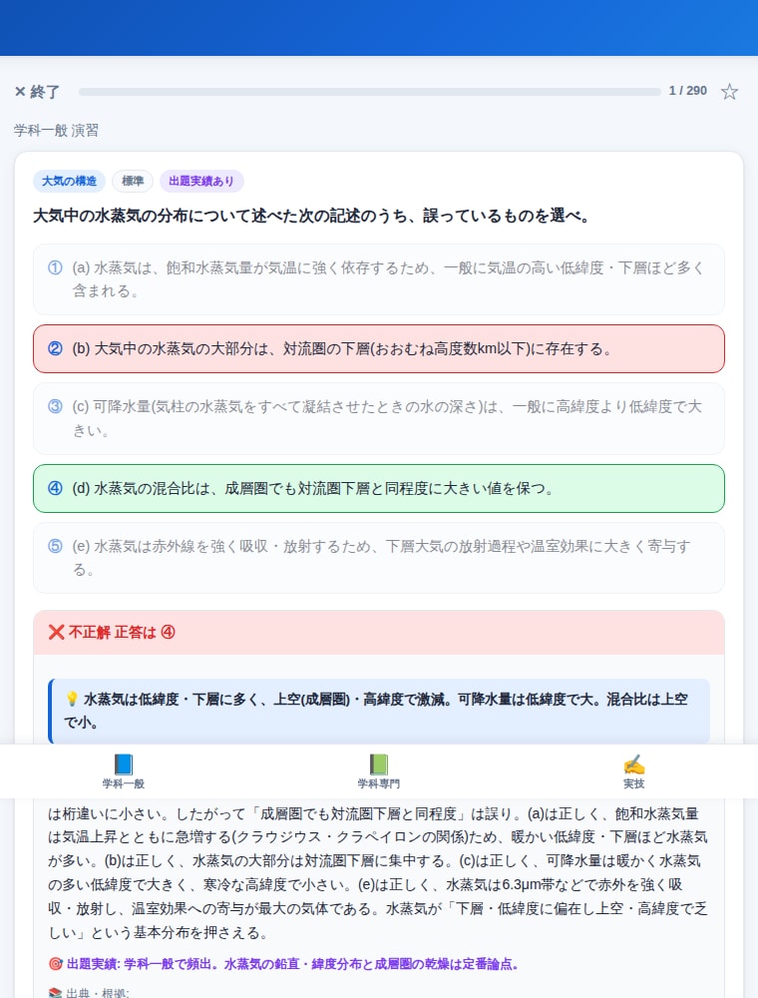Click the explanation line beginning は桁違いに小さい
Image resolution: width=758 pixels, height=998 pixels.
point(373,813)
